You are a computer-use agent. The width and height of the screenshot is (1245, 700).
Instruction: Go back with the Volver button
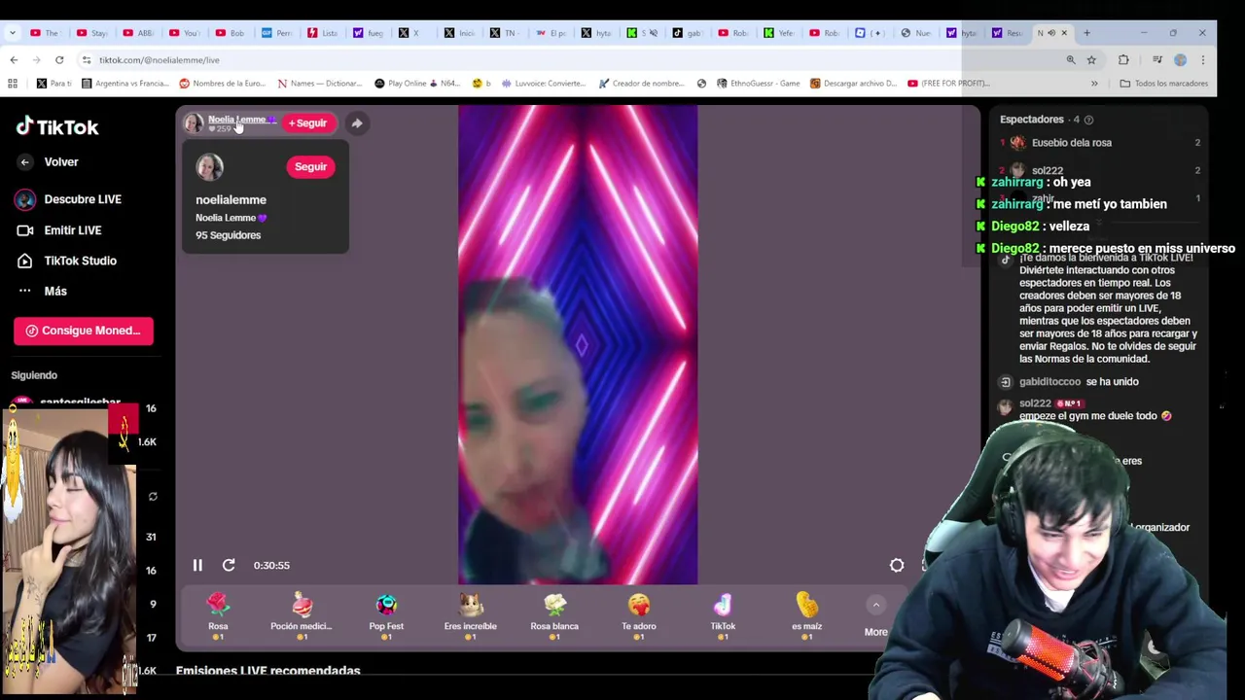(x=49, y=162)
